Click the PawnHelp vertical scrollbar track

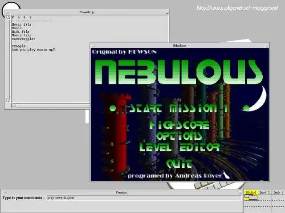[8, 59]
